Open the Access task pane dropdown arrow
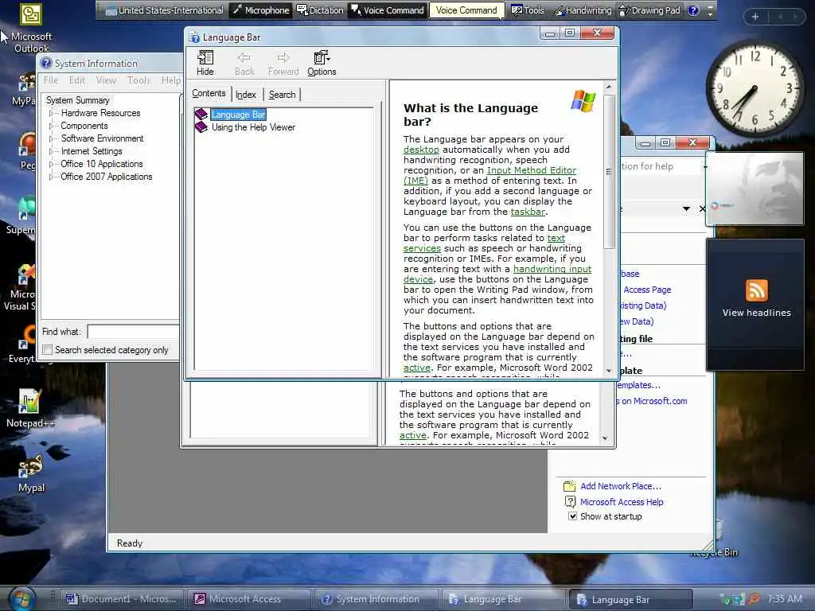The image size is (815, 611). tap(686, 209)
